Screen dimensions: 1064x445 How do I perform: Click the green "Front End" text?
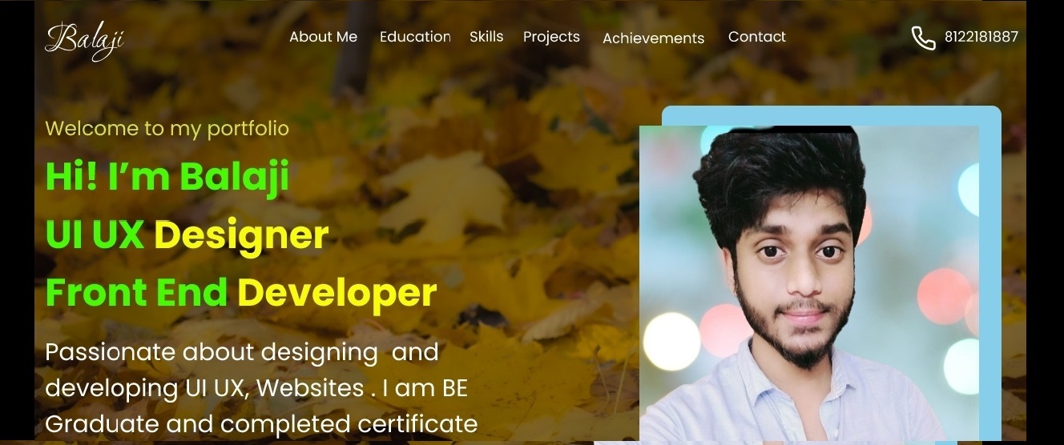coord(136,293)
